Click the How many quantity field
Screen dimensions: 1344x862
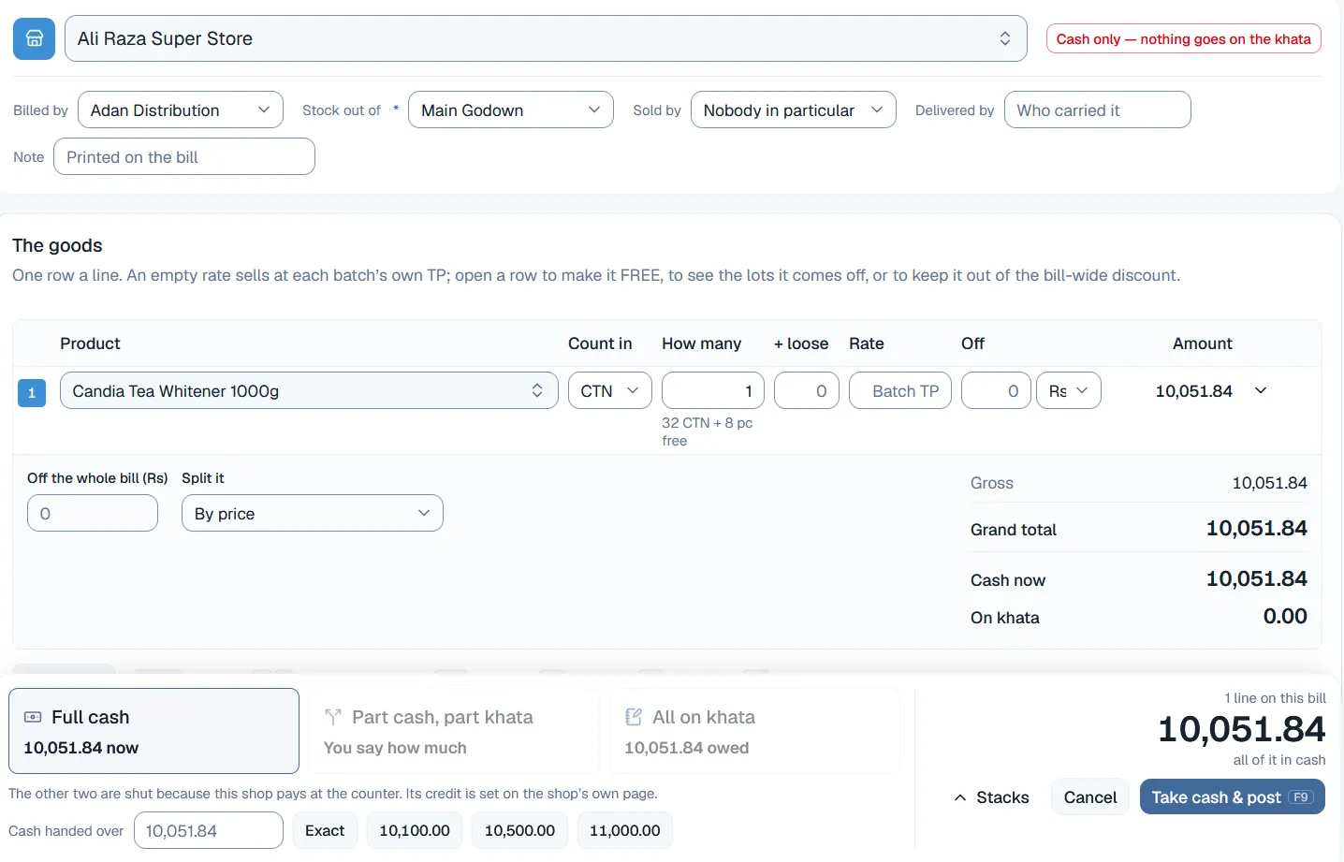pos(713,390)
